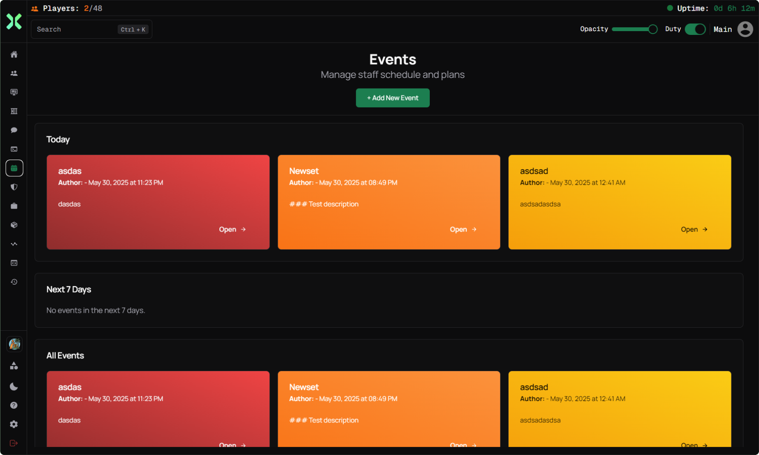This screenshot has width=759, height=455.
Task: Toggle the Duty switch off
Action: point(696,29)
